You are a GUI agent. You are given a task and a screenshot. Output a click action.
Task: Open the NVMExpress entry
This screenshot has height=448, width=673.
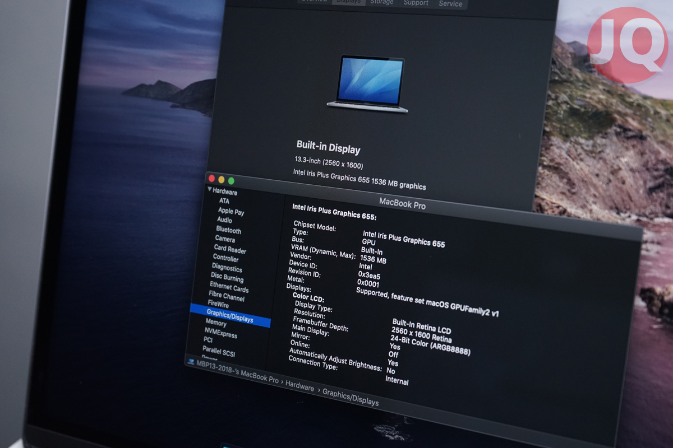click(221, 334)
